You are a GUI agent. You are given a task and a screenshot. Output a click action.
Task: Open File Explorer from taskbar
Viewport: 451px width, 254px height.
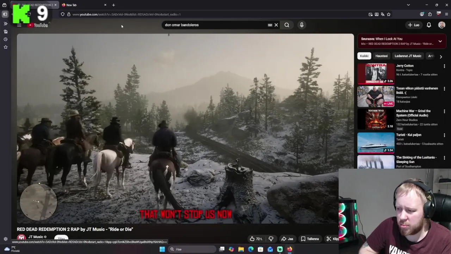pos(241,249)
